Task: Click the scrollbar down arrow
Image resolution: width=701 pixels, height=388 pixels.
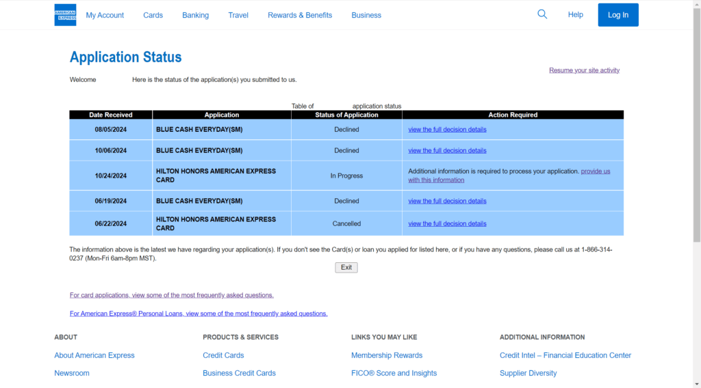Action: [697, 384]
